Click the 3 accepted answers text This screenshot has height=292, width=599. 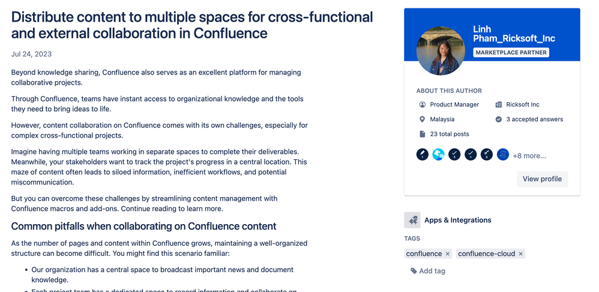coord(534,119)
